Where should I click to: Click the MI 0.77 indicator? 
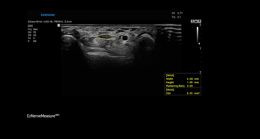coord(177,13)
